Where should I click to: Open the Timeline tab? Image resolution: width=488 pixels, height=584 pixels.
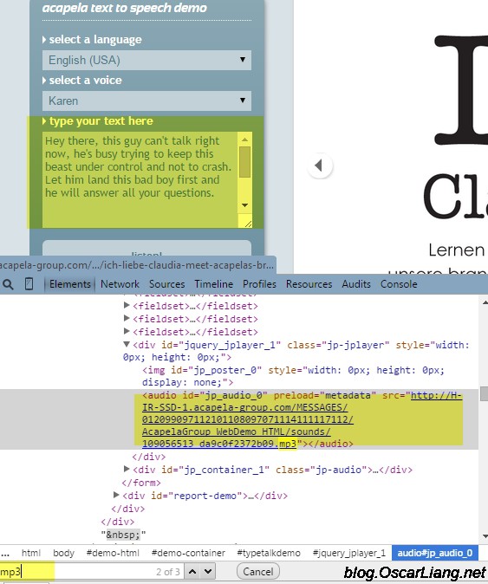[x=214, y=284]
